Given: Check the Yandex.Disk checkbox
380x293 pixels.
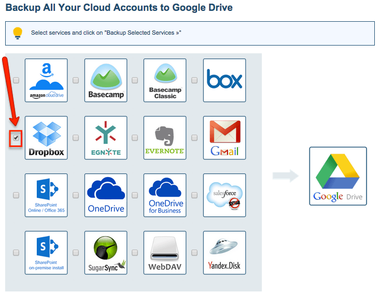Looking at the screenshot, I should (x=194, y=253).
